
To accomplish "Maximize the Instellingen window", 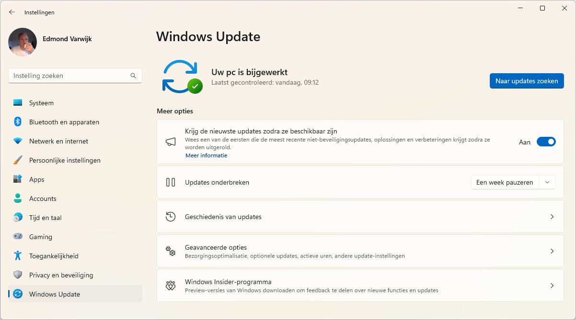I will (542, 8).
